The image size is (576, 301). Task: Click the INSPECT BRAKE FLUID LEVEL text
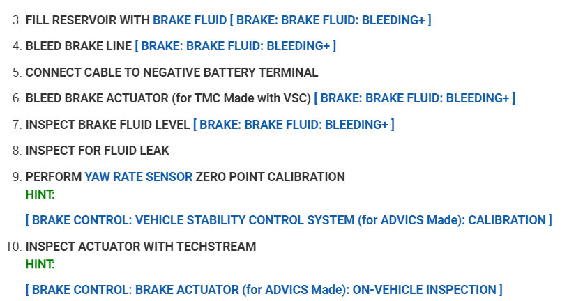coord(107,125)
